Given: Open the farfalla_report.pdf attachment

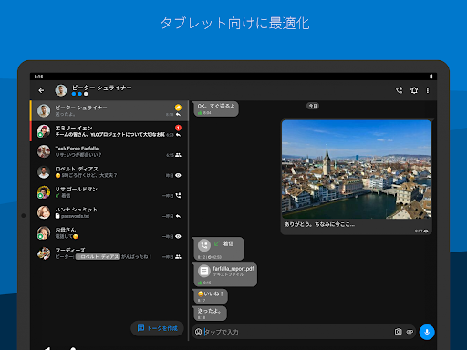Looking at the screenshot, I should pyautogui.click(x=225, y=274).
